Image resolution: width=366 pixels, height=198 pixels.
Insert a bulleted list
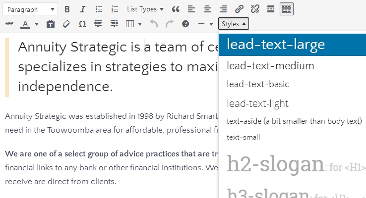click(99, 9)
